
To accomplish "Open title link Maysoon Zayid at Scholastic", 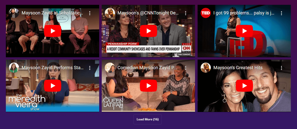I will pos(52,13).
